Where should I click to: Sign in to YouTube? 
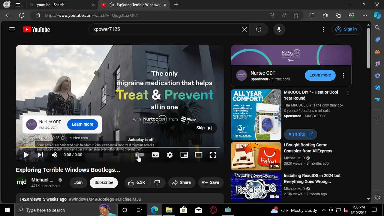[x=346, y=29]
